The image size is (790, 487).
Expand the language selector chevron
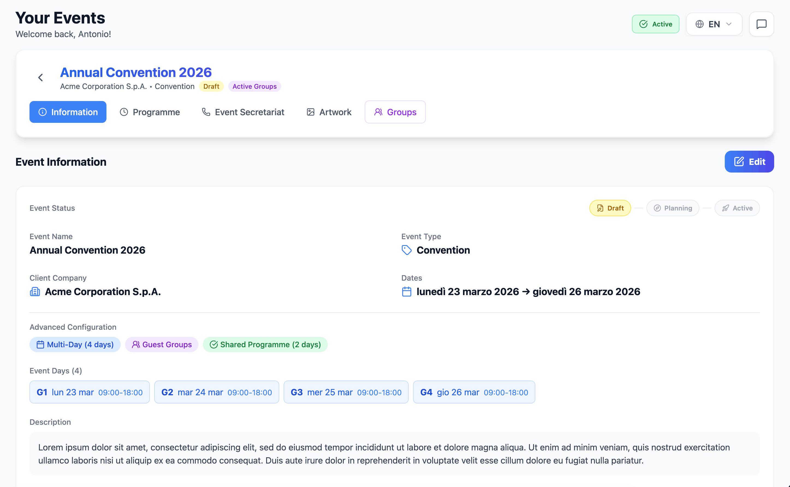pos(729,24)
